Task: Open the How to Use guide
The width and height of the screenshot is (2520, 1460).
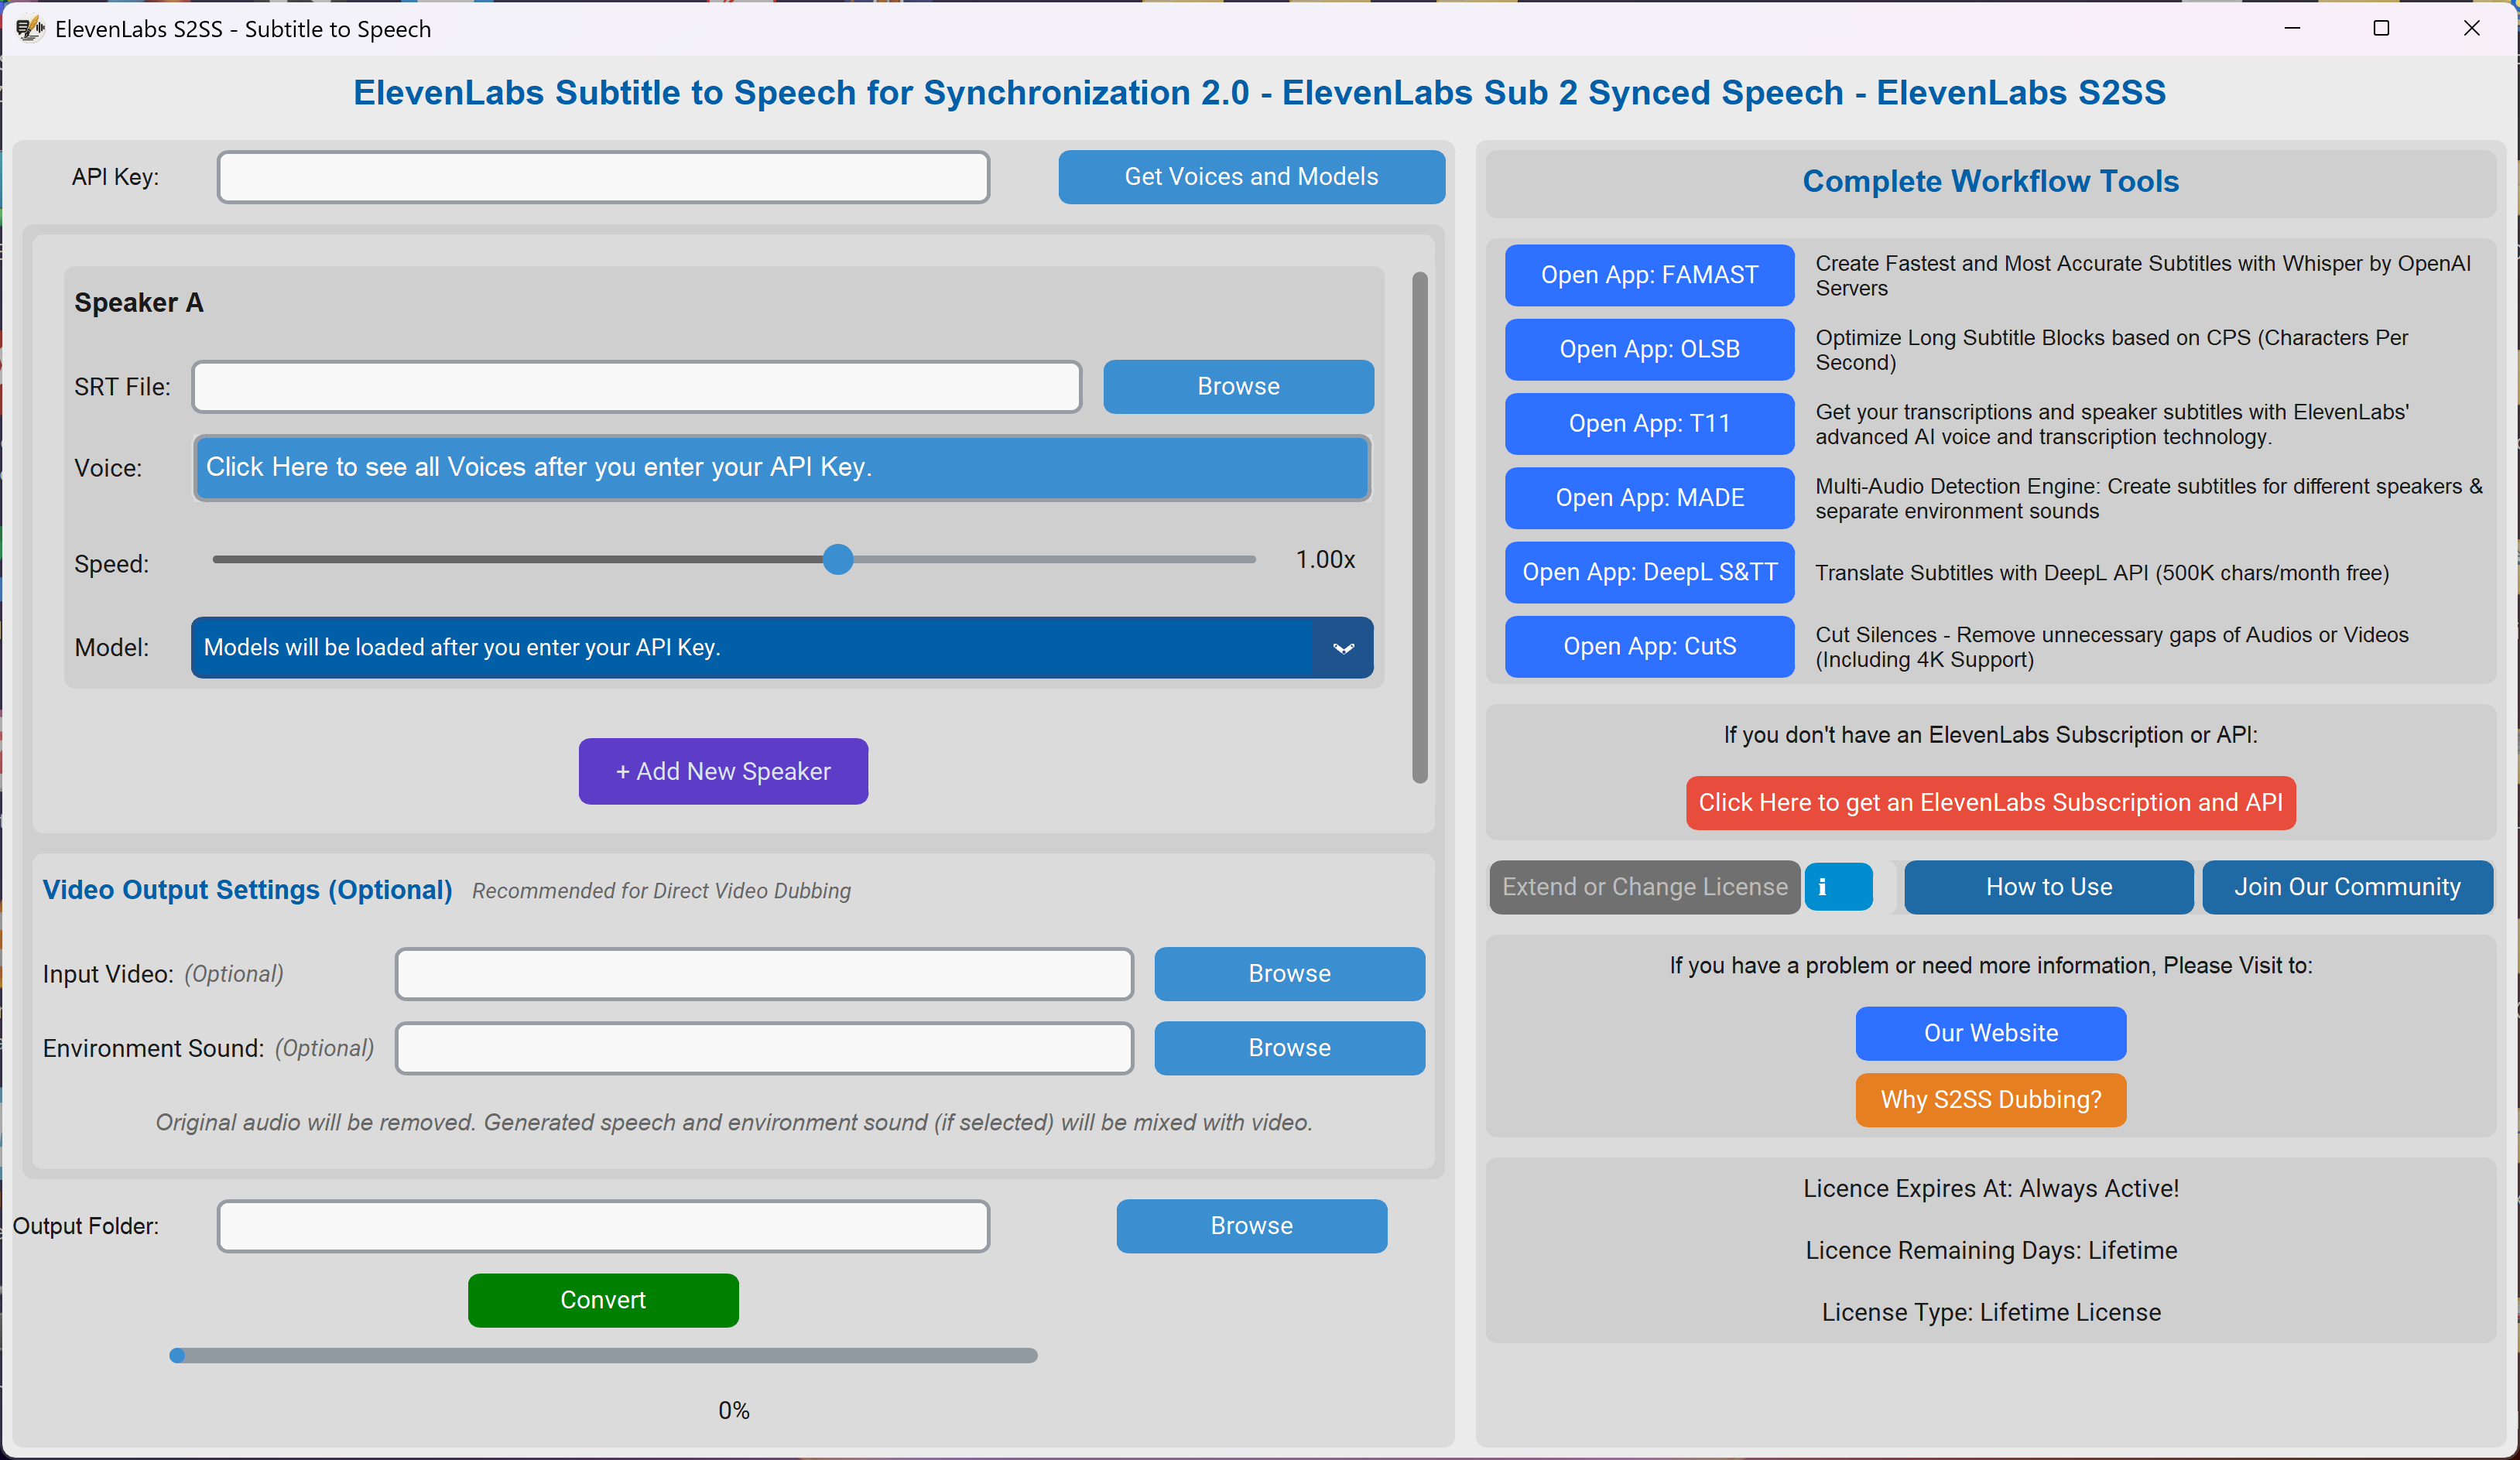Action: click(x=2047, y=887)
